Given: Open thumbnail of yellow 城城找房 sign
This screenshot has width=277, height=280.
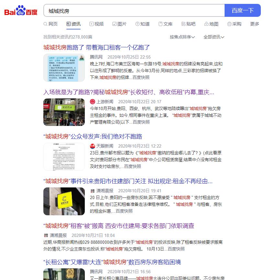Looking at the screenshot, I should click(64, 201).
